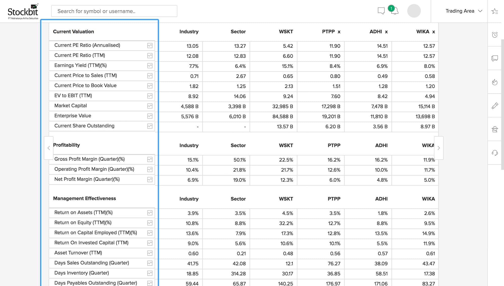The height and width of the screenshot is (286, 504).
Task: Open chart for Current PE Ratio (TTM)
Action: tap(150, 56)
